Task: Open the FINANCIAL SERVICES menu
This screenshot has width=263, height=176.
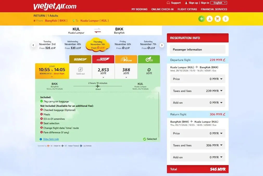Action: click(x=214, y=9)
